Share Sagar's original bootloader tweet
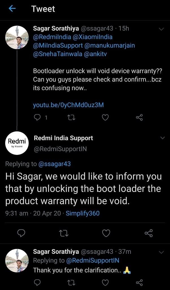 (x=139, y=117)
